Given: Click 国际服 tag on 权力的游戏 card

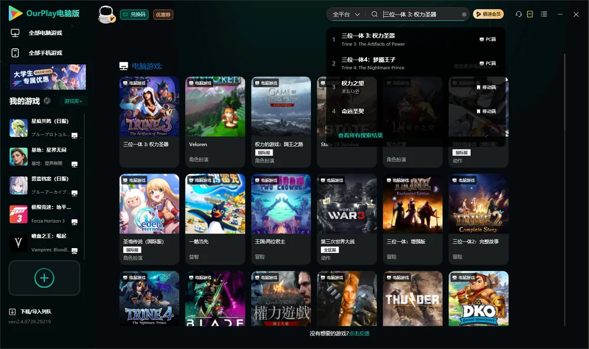Looking at the screenshot, I should click(264, 153).
